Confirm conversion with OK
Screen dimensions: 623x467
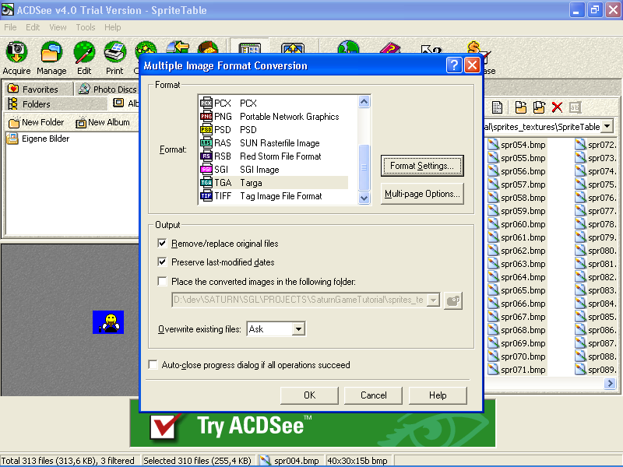coord(309,395)
